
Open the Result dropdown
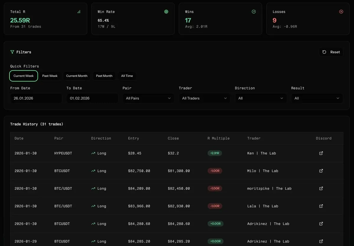click(x=317, y=98)
